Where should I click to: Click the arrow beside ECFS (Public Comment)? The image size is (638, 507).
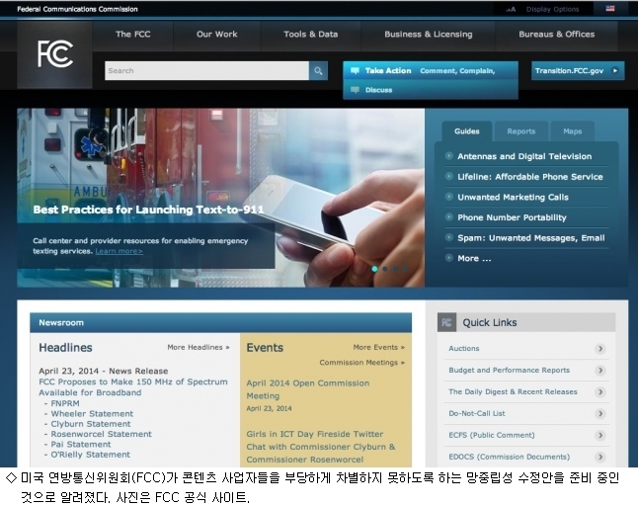[x=600, y=435]
